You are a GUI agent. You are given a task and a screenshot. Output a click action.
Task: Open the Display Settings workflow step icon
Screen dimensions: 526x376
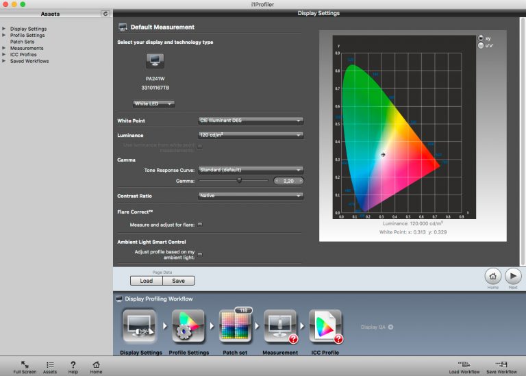coord(139,326)
